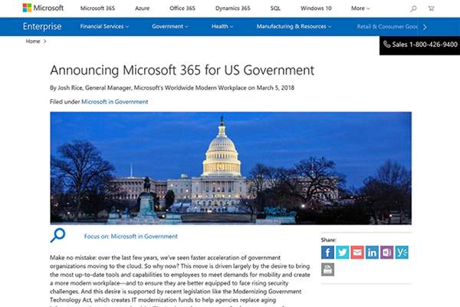This screenshot has height=307, width=460.
Task: Click the print page icon
Action: 327,269
